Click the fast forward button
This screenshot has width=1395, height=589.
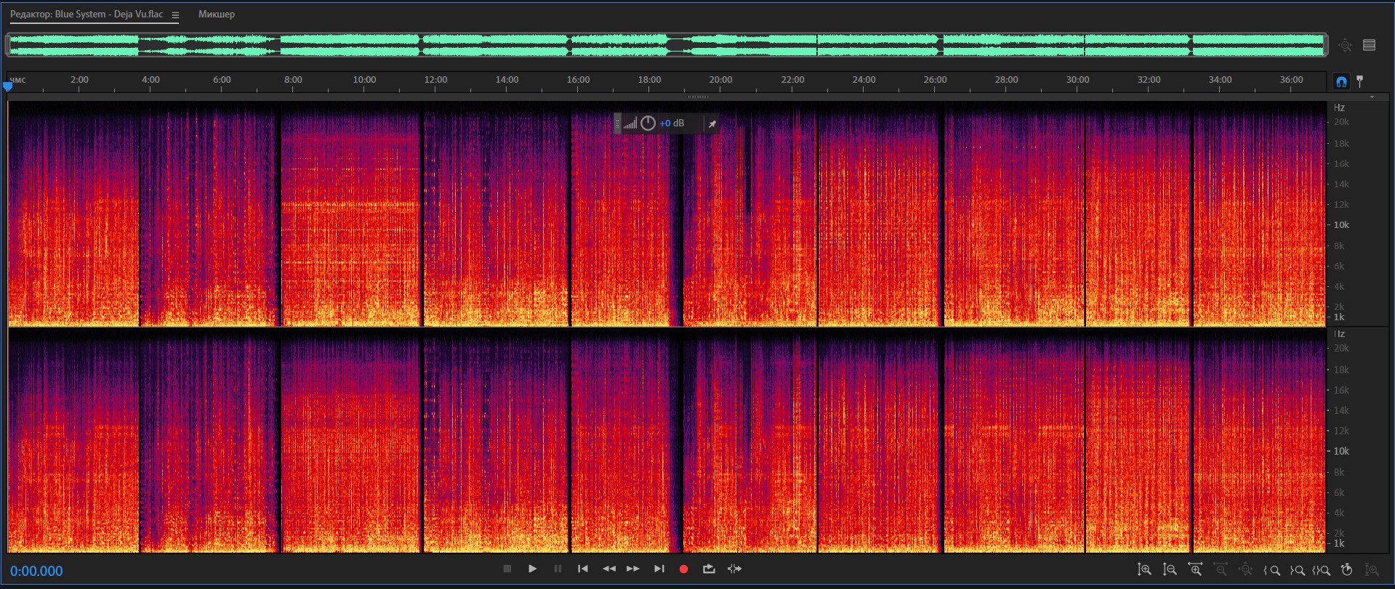click(x=633, y=569)
